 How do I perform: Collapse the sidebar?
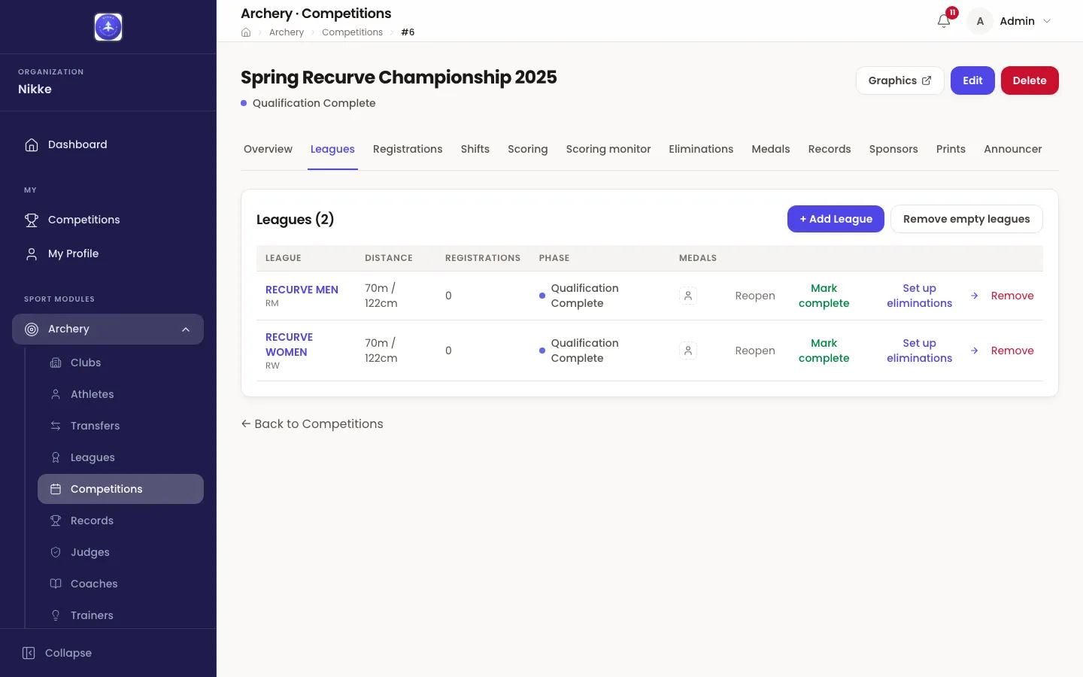(57, 653)
